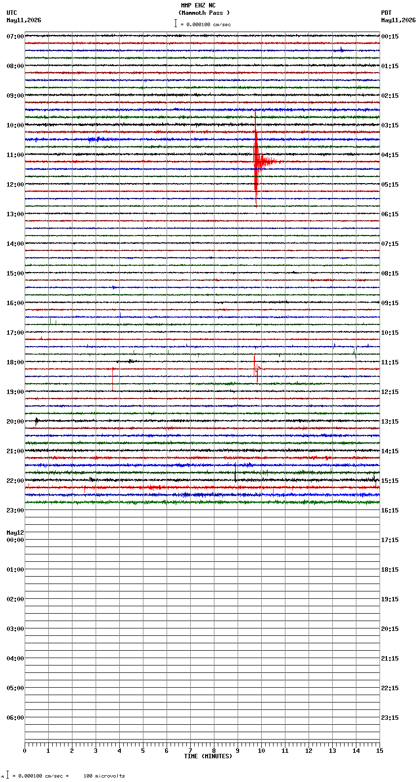The width and height of the screenshot is (419, 782).
Task: Click the 08:00 UTC time label
Action: pos(15,66)
